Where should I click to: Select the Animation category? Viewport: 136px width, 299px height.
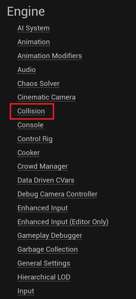click(34, 42)
